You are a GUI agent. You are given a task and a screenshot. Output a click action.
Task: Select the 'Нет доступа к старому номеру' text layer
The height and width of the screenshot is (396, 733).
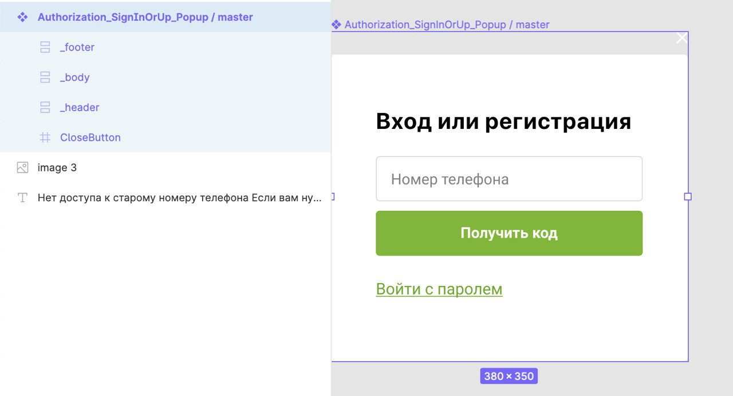165,198
